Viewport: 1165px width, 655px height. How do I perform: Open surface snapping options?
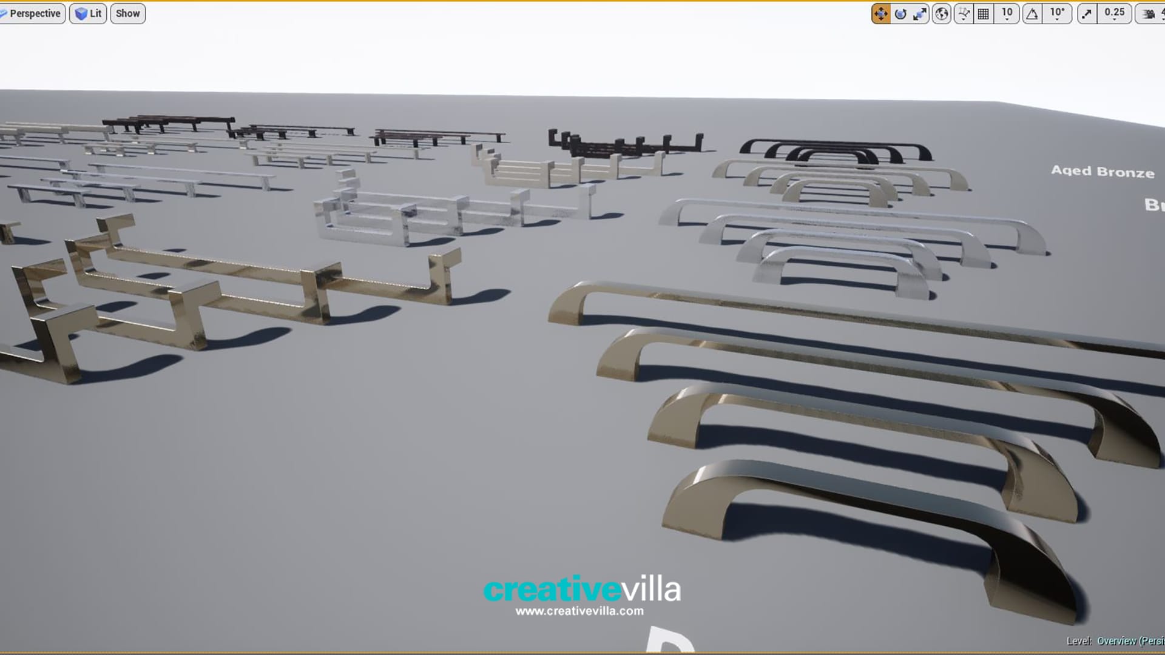pyautogui.click(x=963, y=13)
